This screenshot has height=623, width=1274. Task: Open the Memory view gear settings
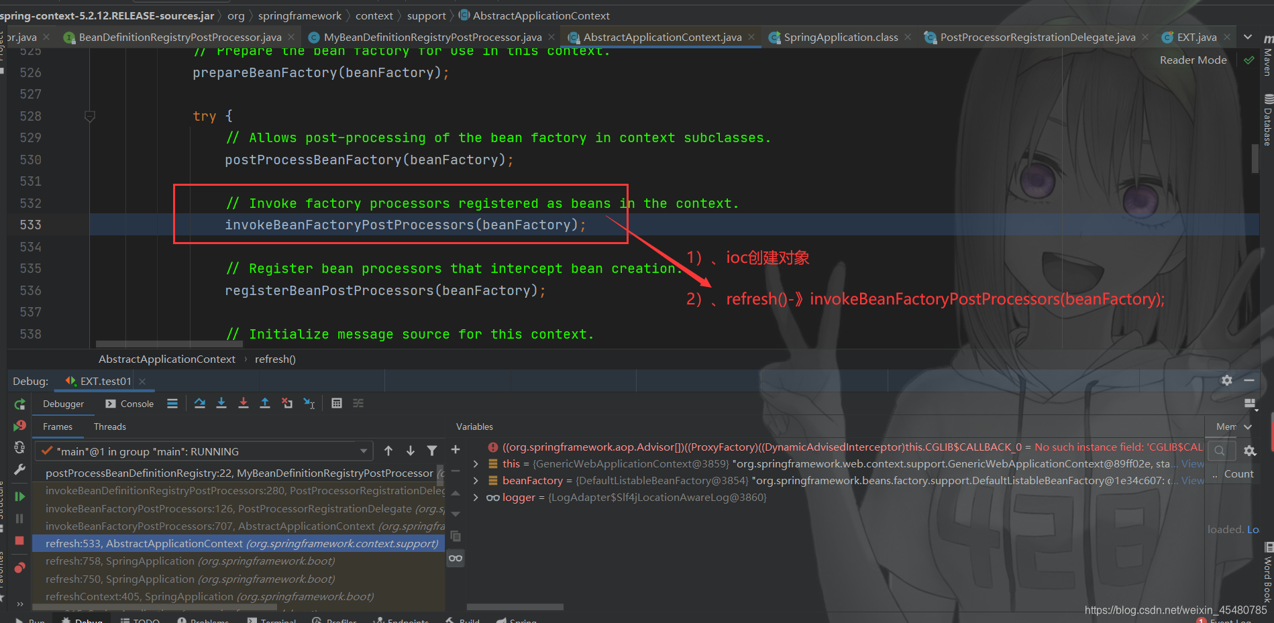click(1250, 451)
